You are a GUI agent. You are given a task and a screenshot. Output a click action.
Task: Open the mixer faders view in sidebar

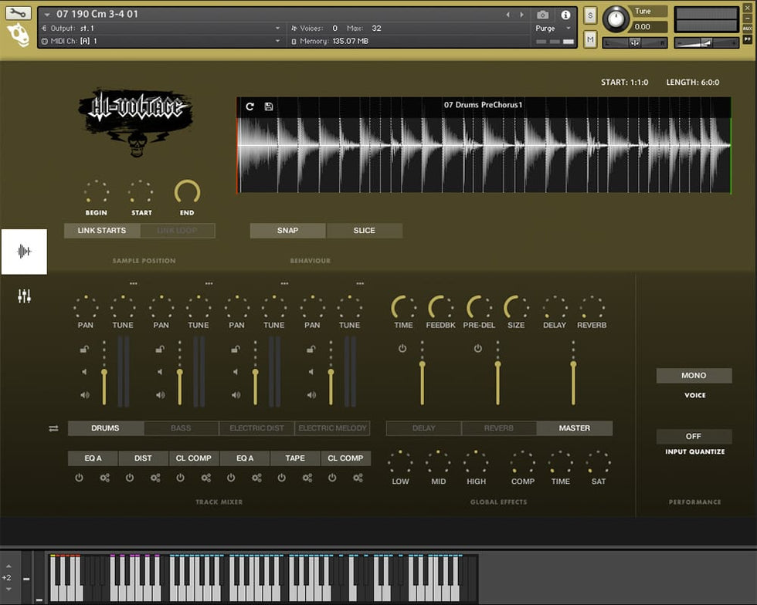click(x=24, y=296)
